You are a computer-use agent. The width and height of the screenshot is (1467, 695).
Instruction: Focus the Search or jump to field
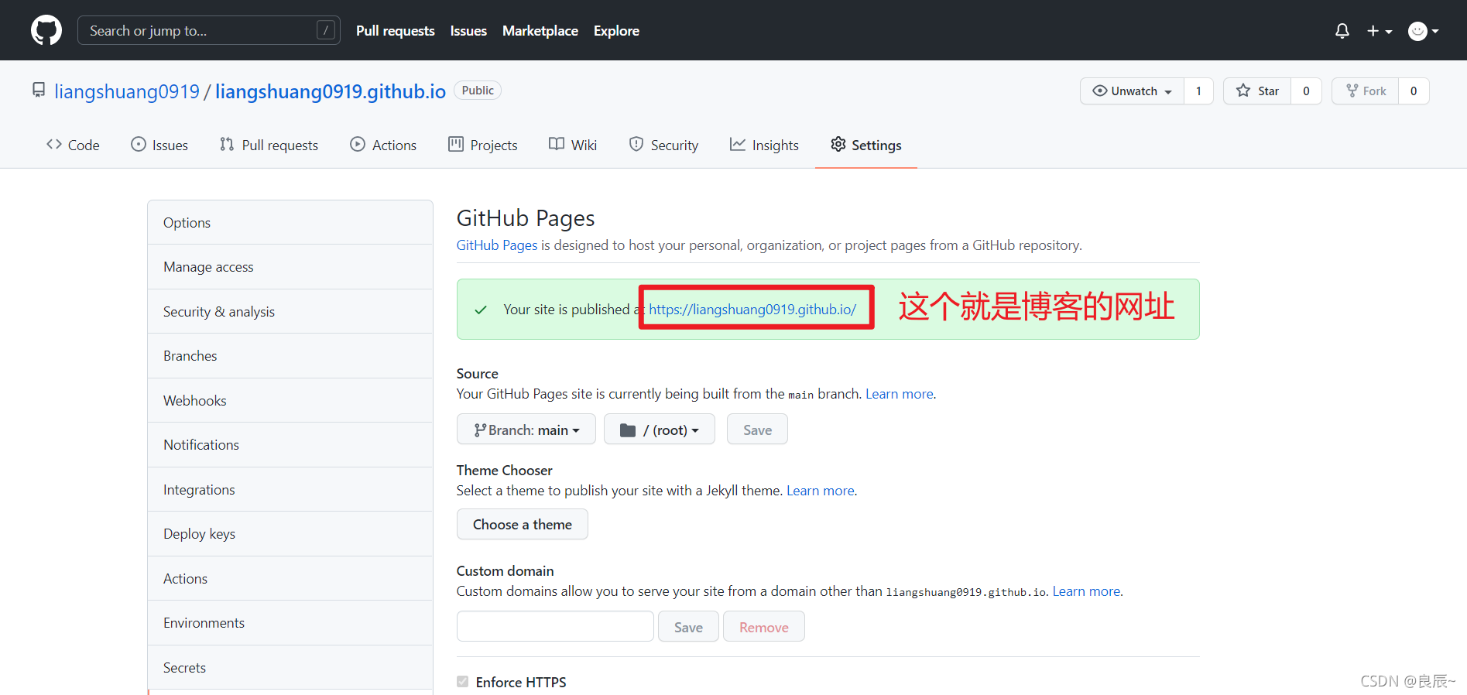click(209, 30)
